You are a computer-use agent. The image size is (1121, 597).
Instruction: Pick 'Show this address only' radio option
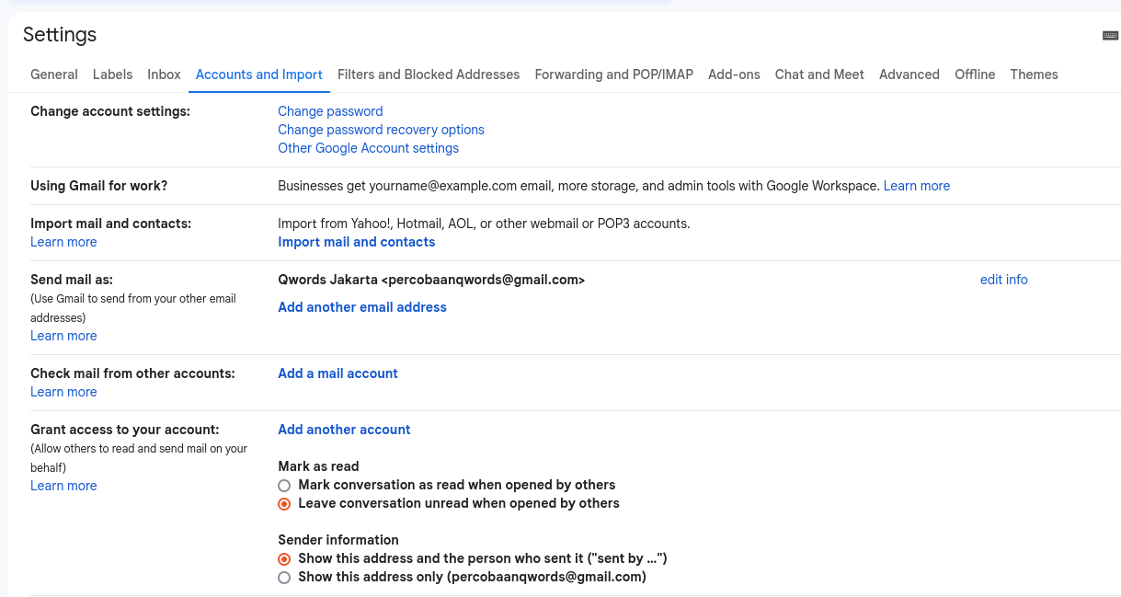point(284,578)
